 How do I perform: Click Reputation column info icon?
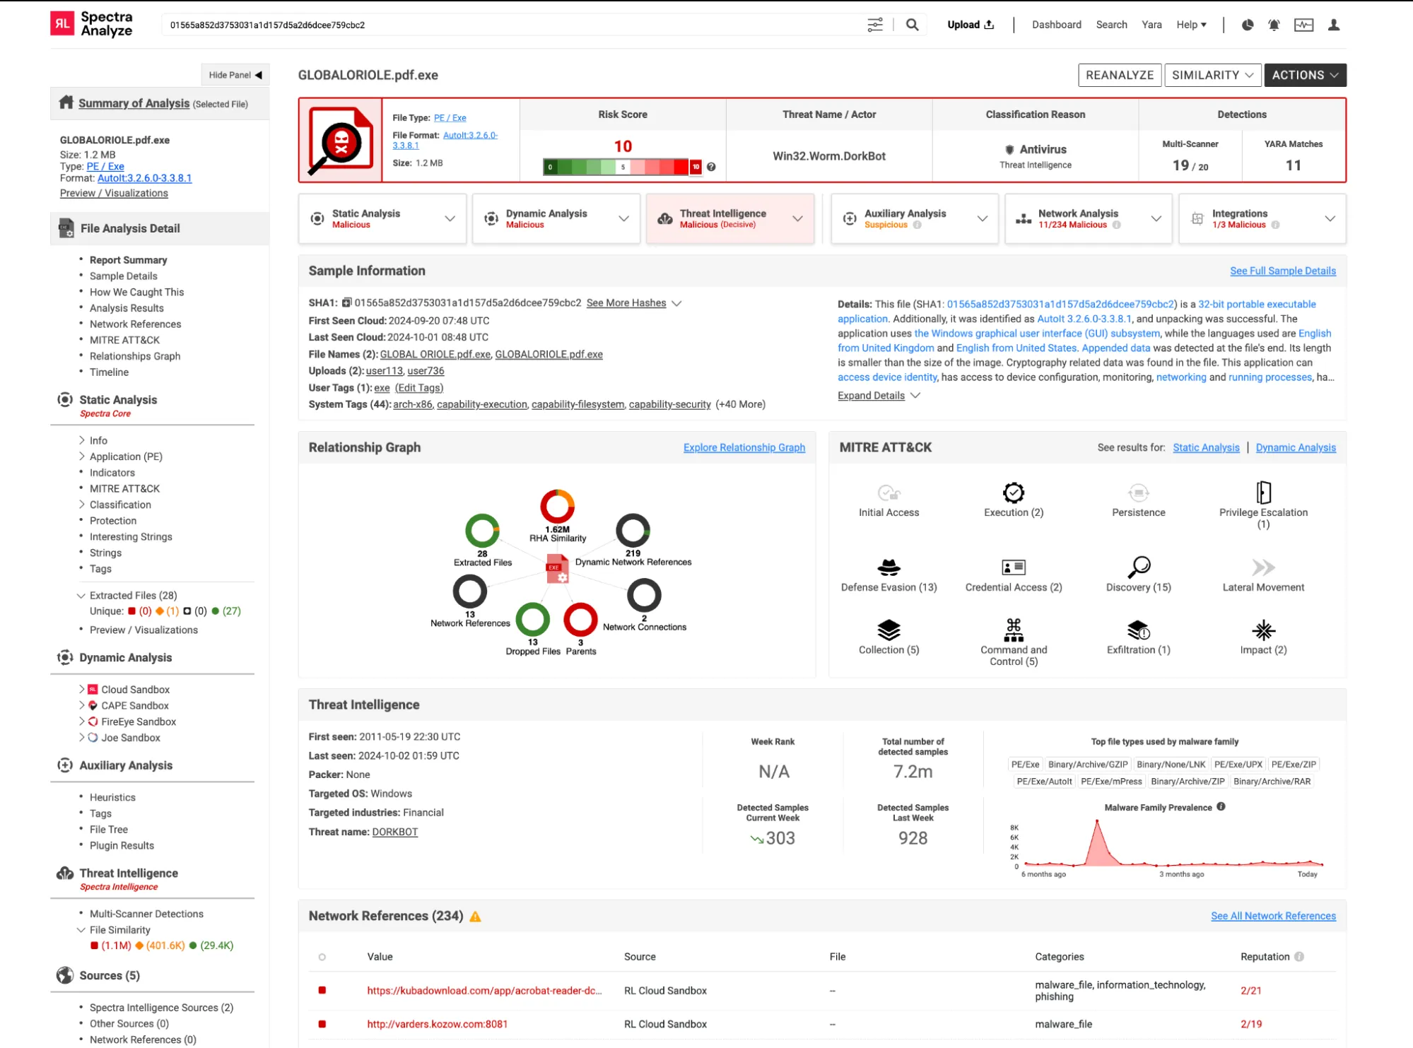click(x=1298, y=956)
